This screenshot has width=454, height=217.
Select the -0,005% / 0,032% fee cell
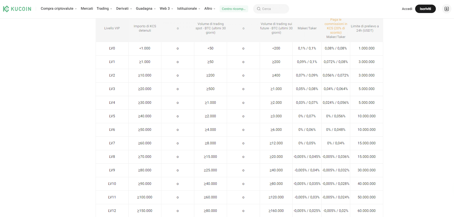tap(336, 170)
